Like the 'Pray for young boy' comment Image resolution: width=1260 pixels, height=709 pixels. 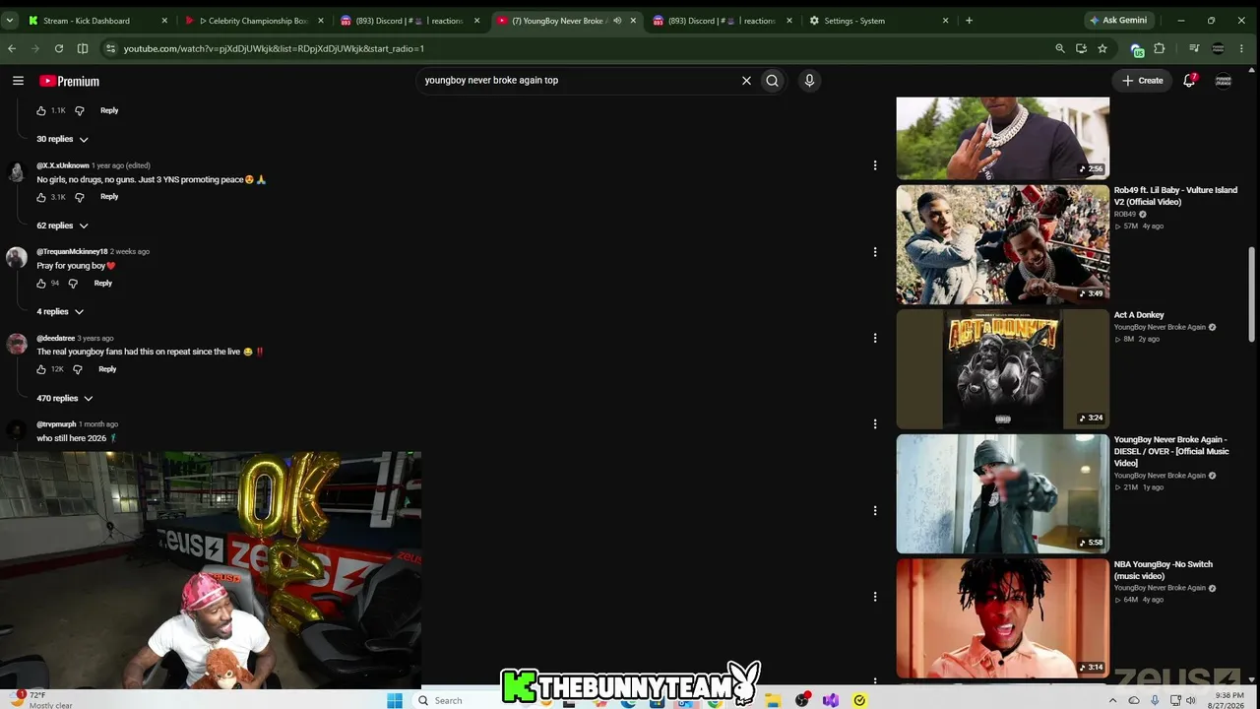tap(41, 284)
